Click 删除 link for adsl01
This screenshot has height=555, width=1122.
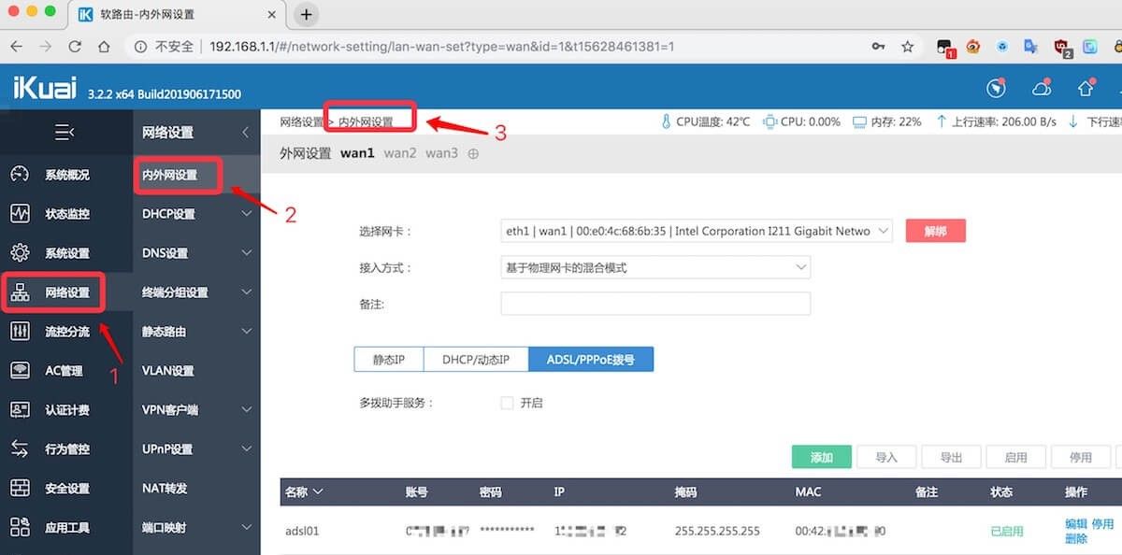1076,538
